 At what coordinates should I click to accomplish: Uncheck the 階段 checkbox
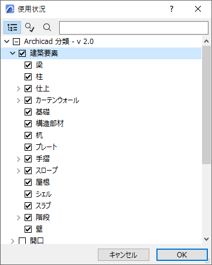coord(28,218)
